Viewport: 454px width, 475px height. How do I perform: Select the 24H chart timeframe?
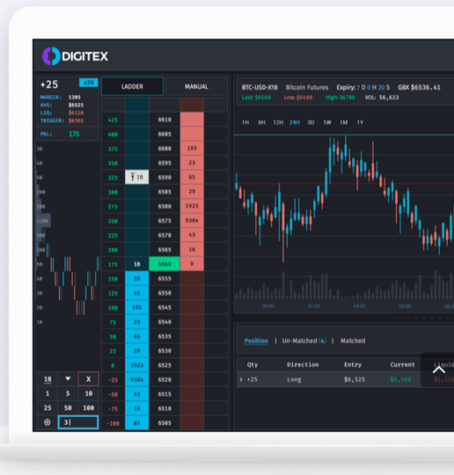point(294,122)
